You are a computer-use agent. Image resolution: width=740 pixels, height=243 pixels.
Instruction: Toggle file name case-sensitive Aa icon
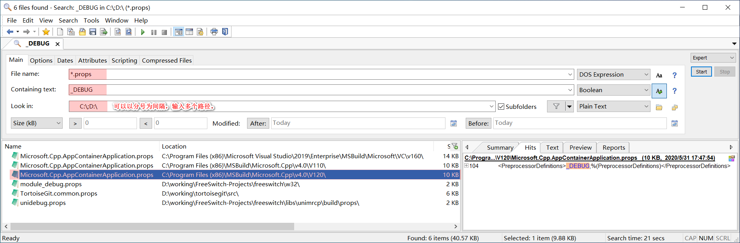(659, 75)
